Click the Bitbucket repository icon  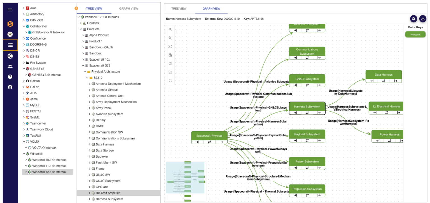(x=27, y=20)
